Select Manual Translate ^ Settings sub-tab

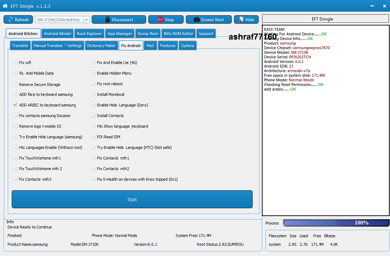pyautogui.click(x=57, y=46)
